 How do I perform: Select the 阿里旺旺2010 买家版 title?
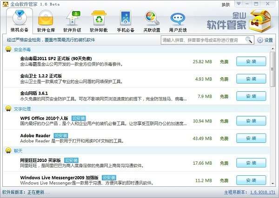point(40,160)
